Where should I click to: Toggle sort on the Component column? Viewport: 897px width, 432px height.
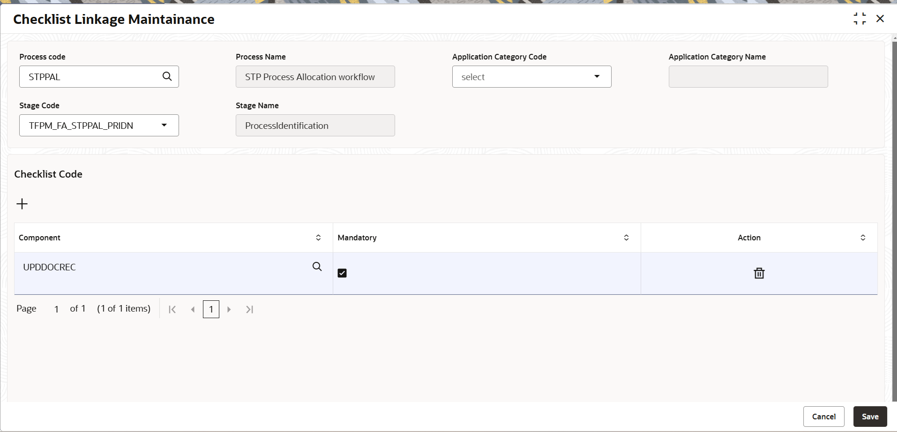[x=318, y=238]
